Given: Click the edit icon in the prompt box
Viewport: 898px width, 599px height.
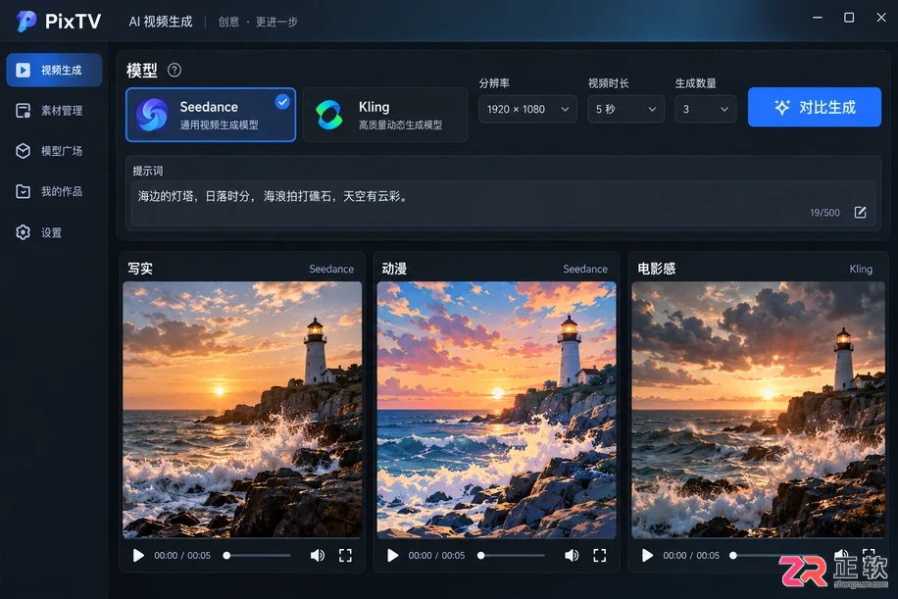Looking at the screenshot, I should (x=860, y=213).
